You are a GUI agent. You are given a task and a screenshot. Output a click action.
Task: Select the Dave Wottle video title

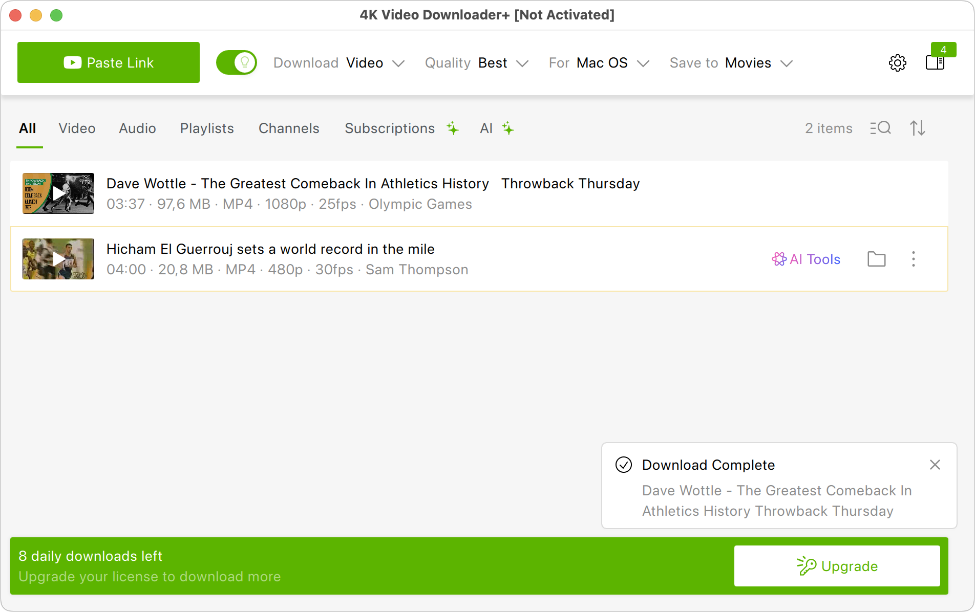[x=373, y=184]
